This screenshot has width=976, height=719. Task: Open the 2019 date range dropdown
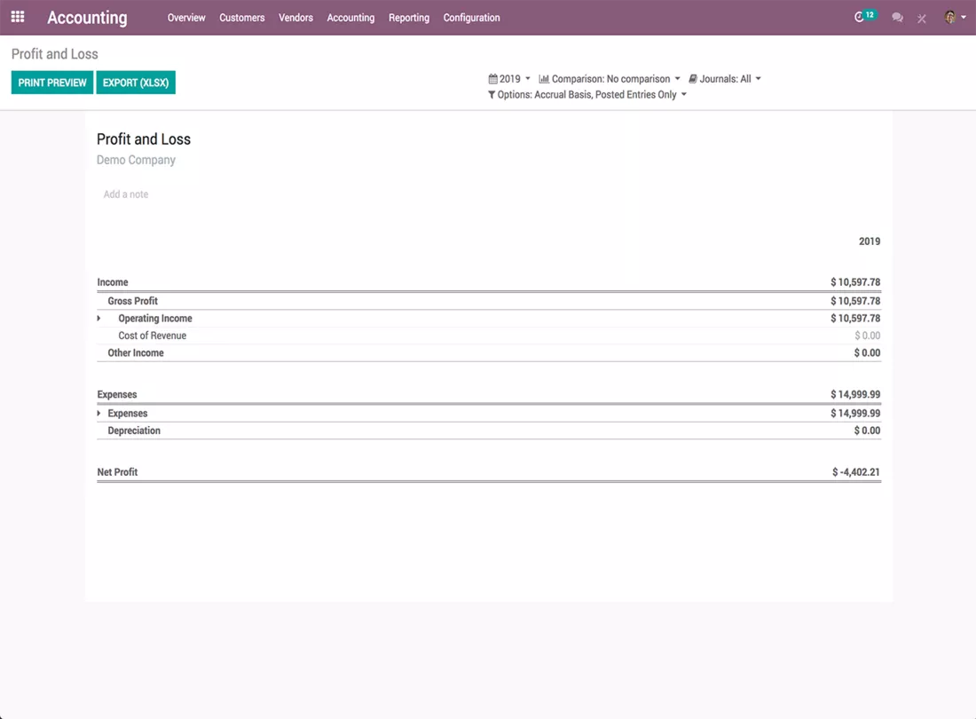coord(510,79)
